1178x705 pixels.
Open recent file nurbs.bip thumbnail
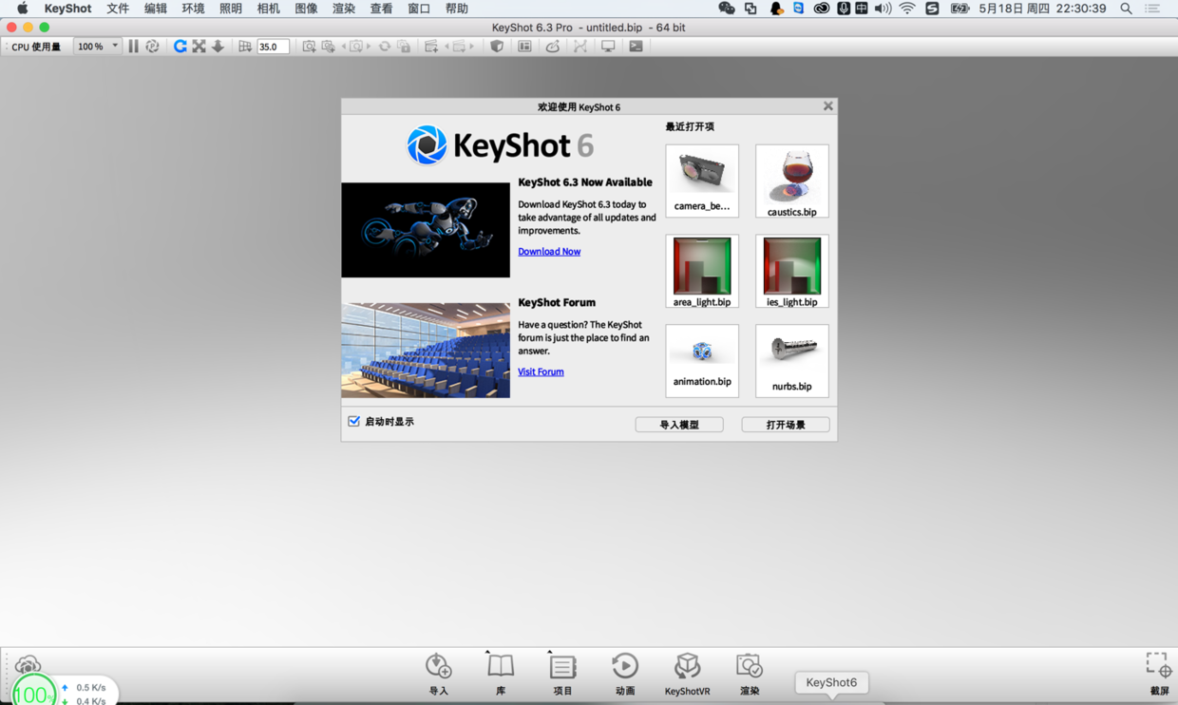[792, 360]
